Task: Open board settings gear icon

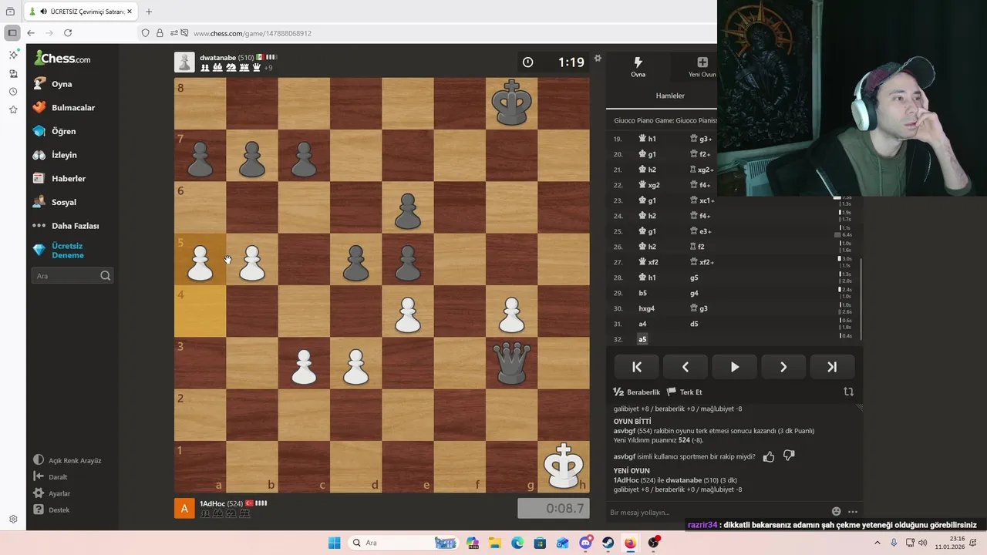Action: tap(598, 59)
